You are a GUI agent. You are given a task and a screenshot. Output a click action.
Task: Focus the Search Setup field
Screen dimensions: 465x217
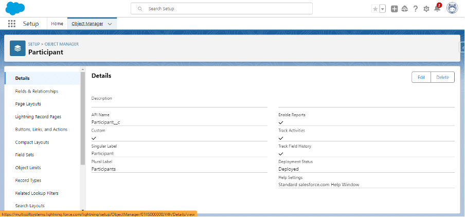click(x=222, y=9)
